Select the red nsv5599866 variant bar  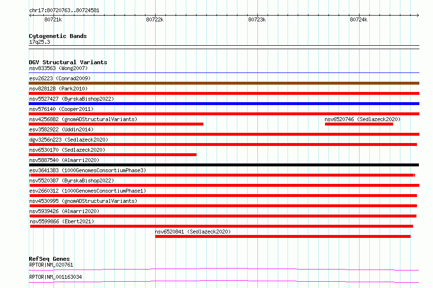[x=221, y=226]
